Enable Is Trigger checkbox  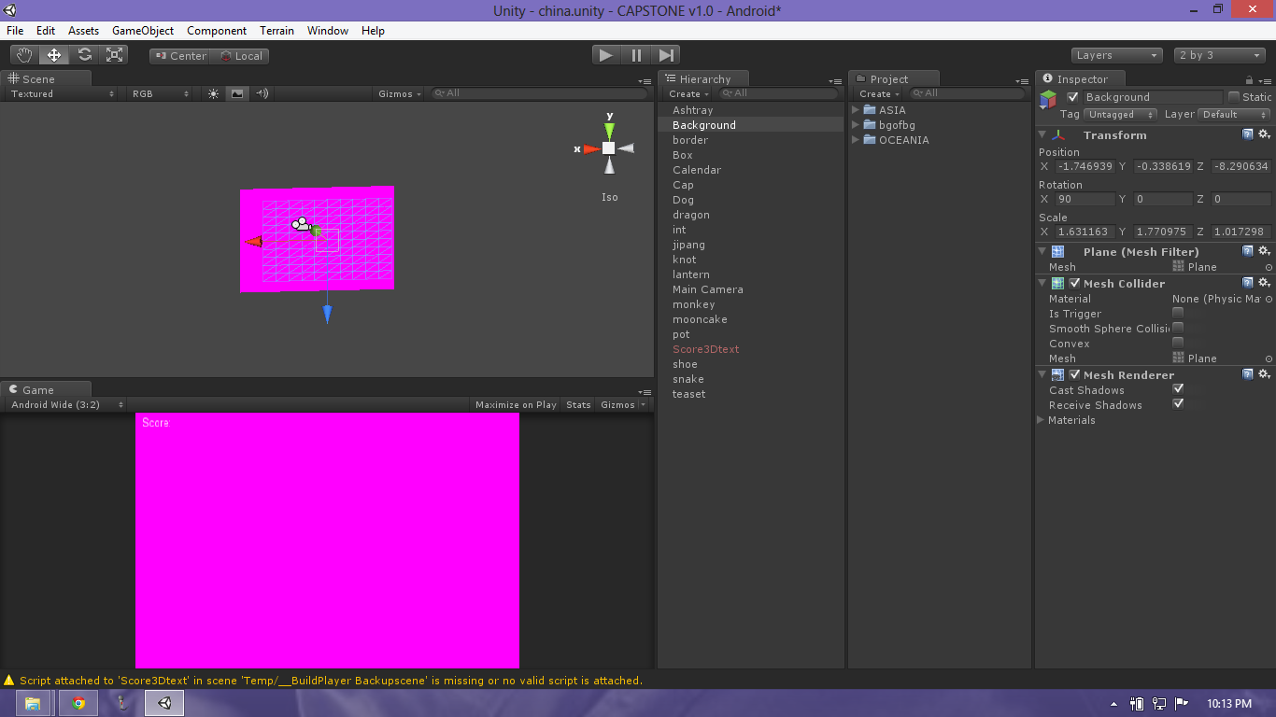1178,314
